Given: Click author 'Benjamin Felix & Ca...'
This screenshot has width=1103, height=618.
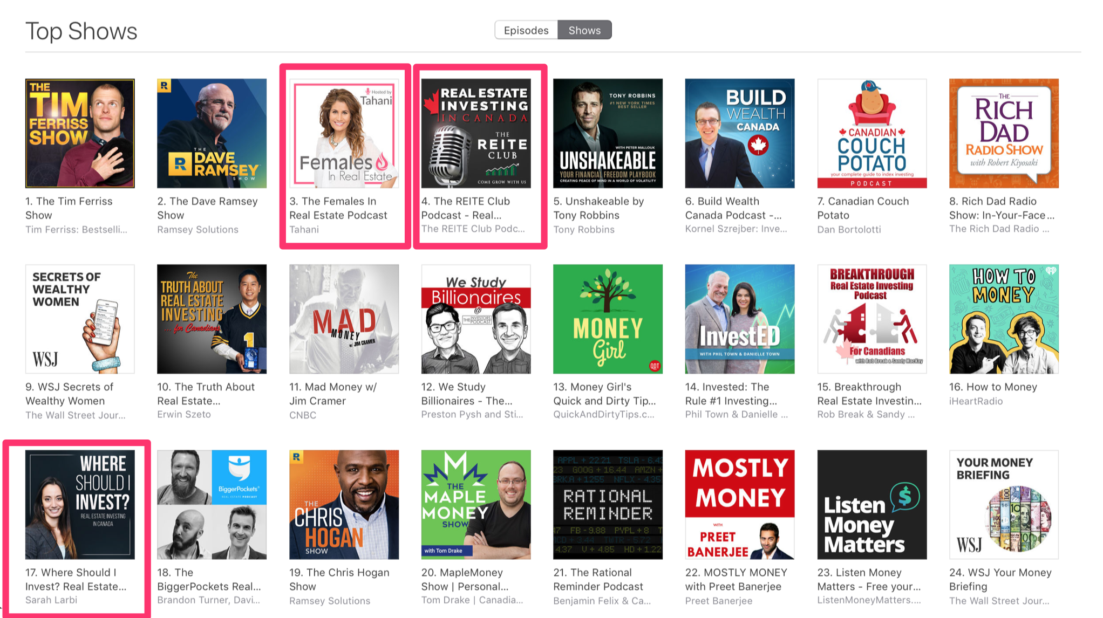Looking at the screenshot, I should click(602, 601).
